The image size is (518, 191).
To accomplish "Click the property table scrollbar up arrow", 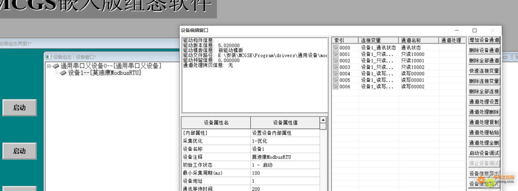I will coord(323,120).
